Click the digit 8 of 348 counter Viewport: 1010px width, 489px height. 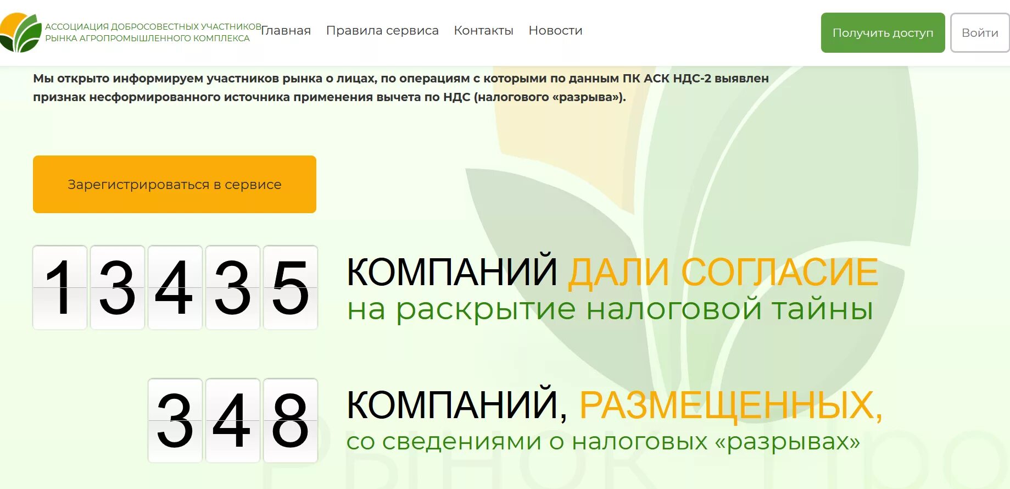tap(291, 420)
